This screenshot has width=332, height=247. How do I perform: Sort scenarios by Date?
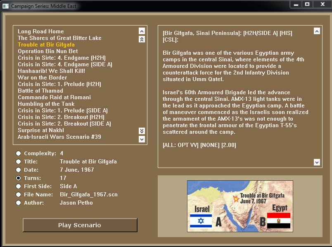tap(19, 170)
